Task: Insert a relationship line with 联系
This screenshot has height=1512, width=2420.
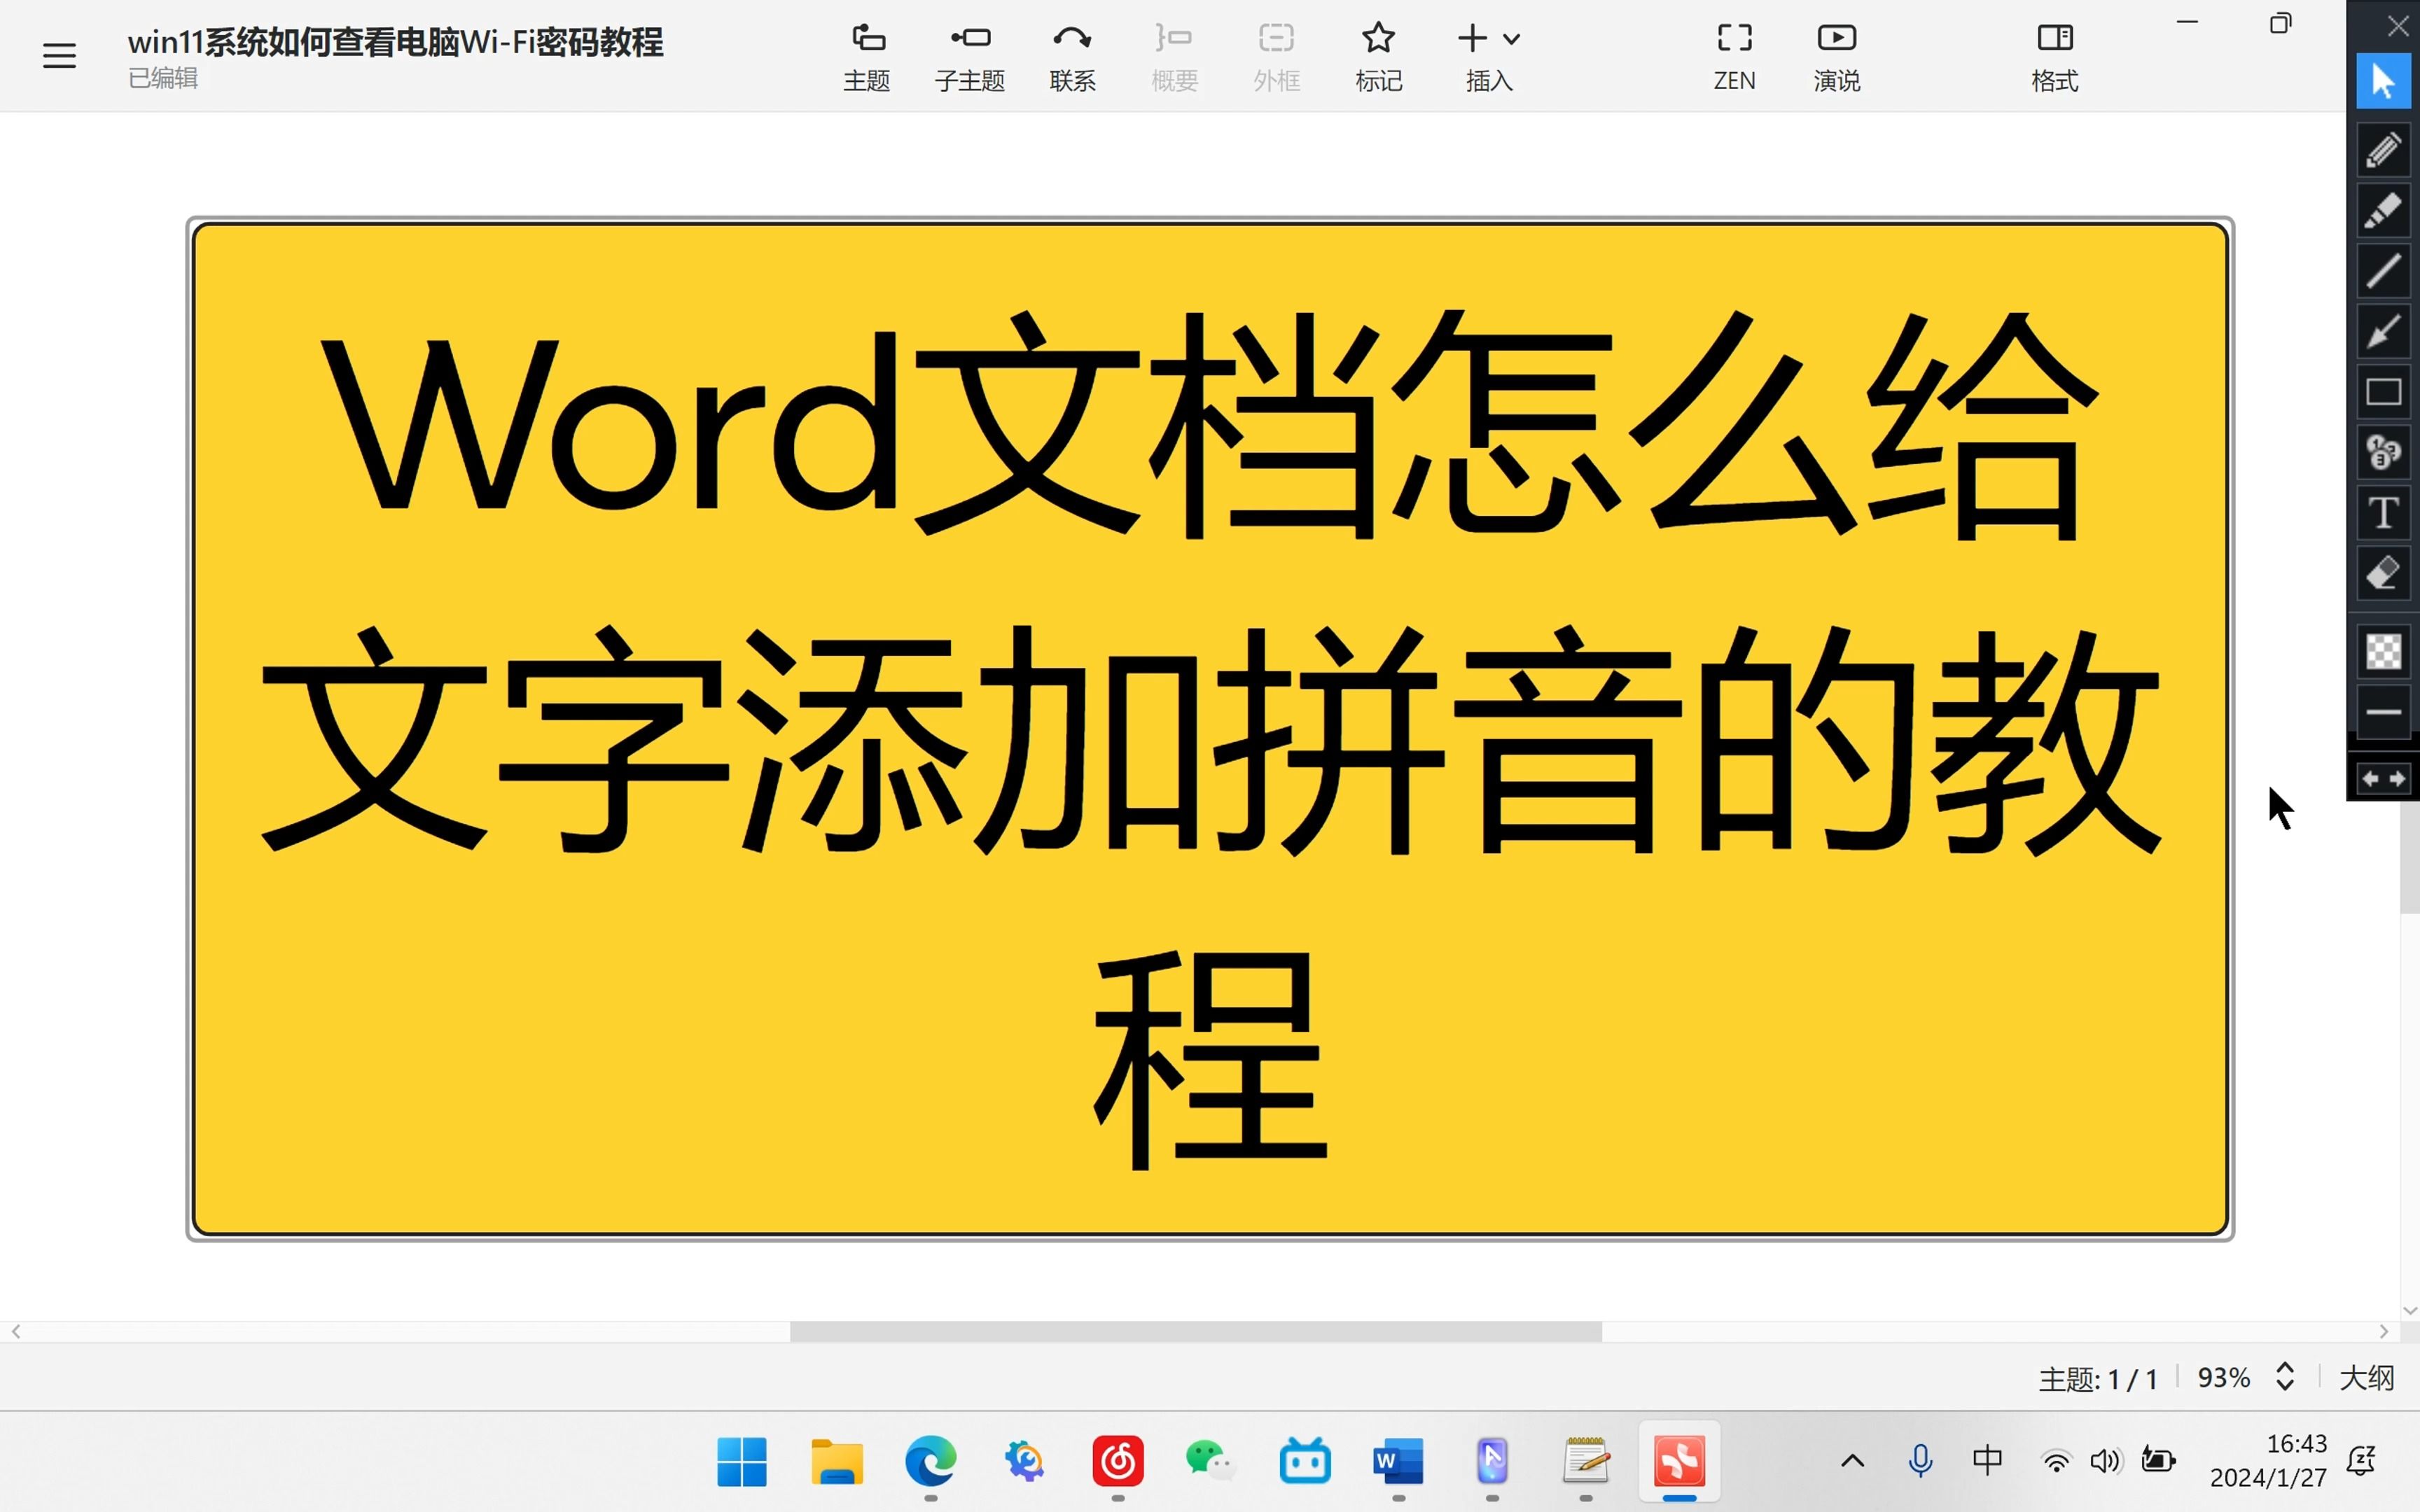Action: (1071, 55)
